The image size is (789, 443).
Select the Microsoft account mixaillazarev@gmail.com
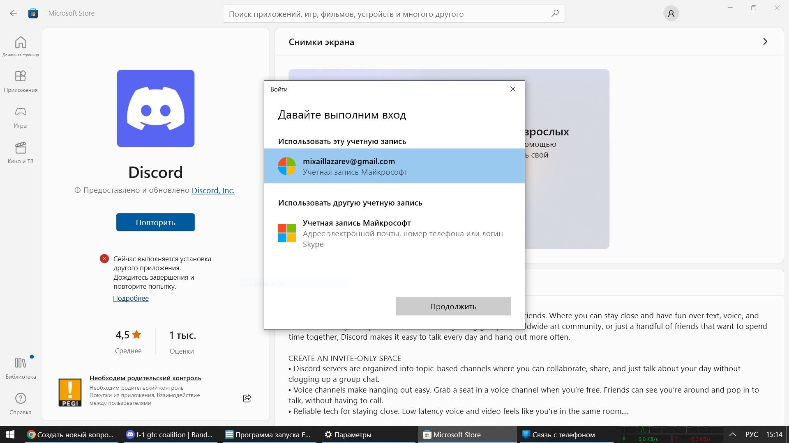coord(394,166)
